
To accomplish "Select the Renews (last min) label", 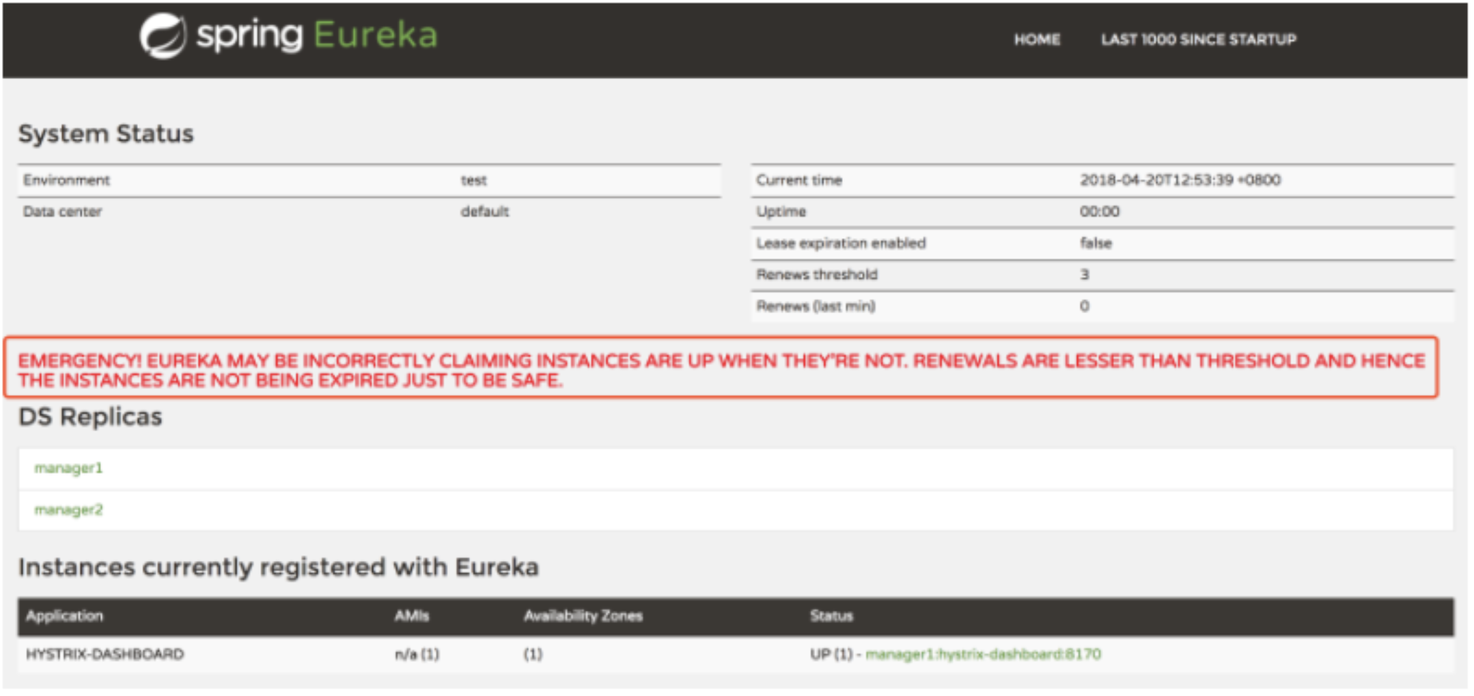I will [816, 306].
